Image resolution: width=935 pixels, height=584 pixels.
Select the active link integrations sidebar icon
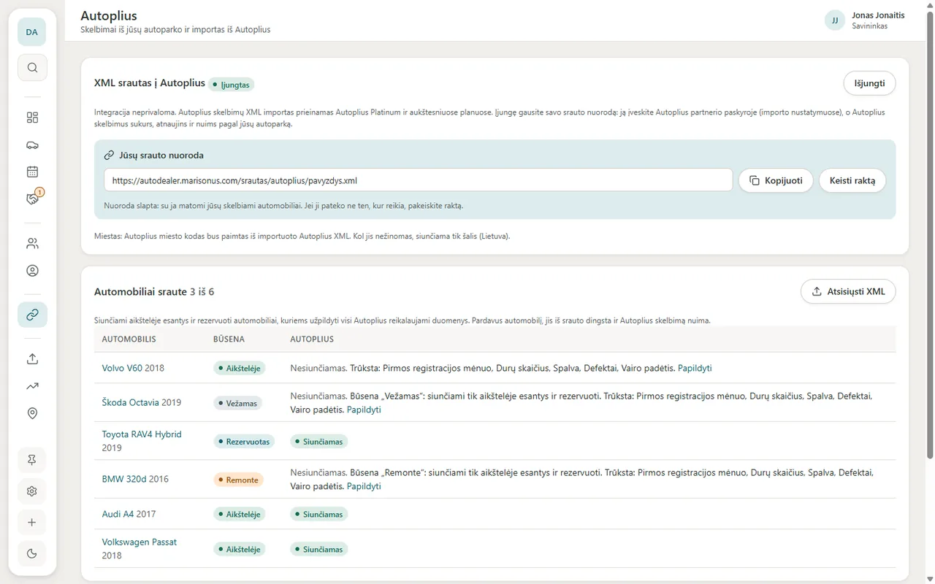[x=32, y=315]
